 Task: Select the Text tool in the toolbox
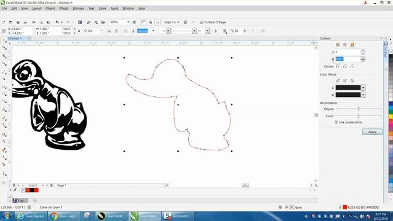pyautogui.click(x=4, y=109)
